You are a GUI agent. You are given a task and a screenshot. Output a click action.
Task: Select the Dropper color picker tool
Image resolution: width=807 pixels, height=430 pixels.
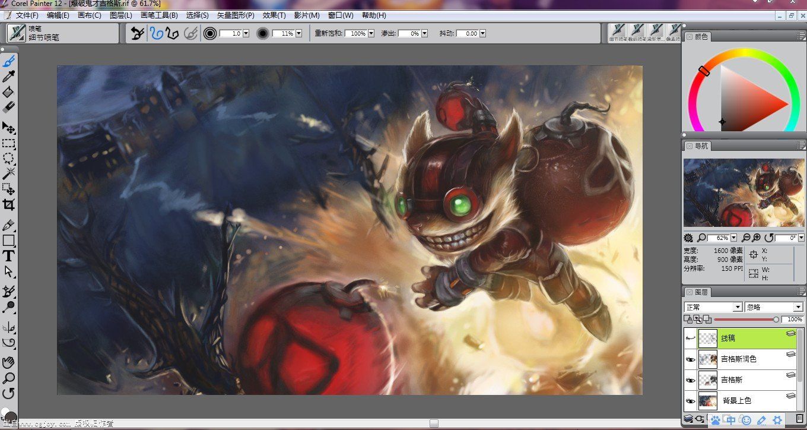tap(8, 77)
